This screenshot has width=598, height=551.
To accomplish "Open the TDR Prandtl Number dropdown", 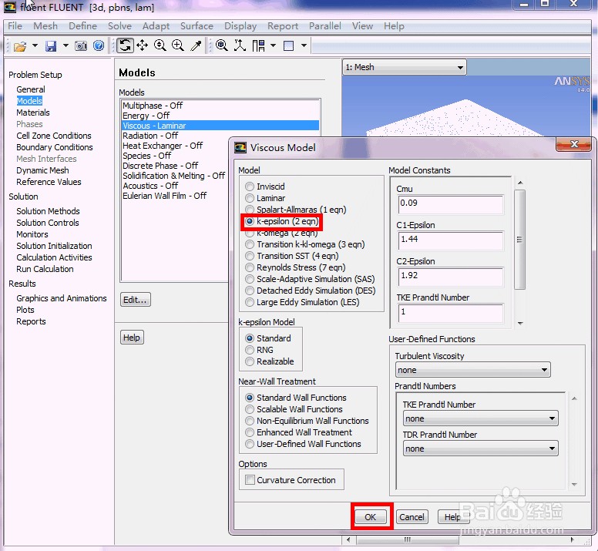I will [x=481, y=449].
